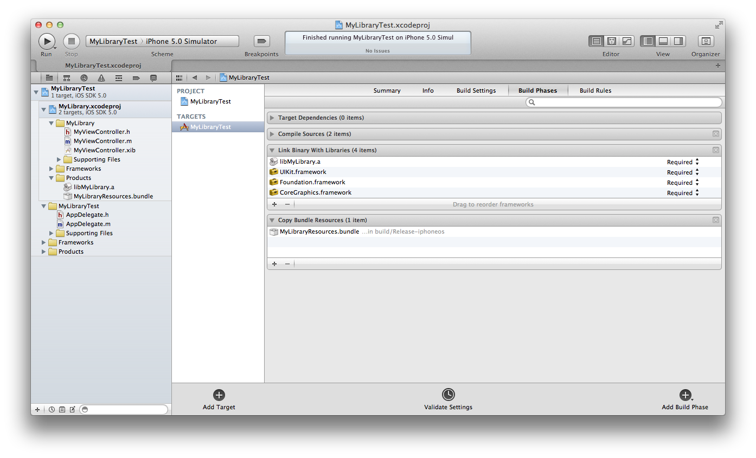Add a bundle resource with plus button

[x=274, y=264]
